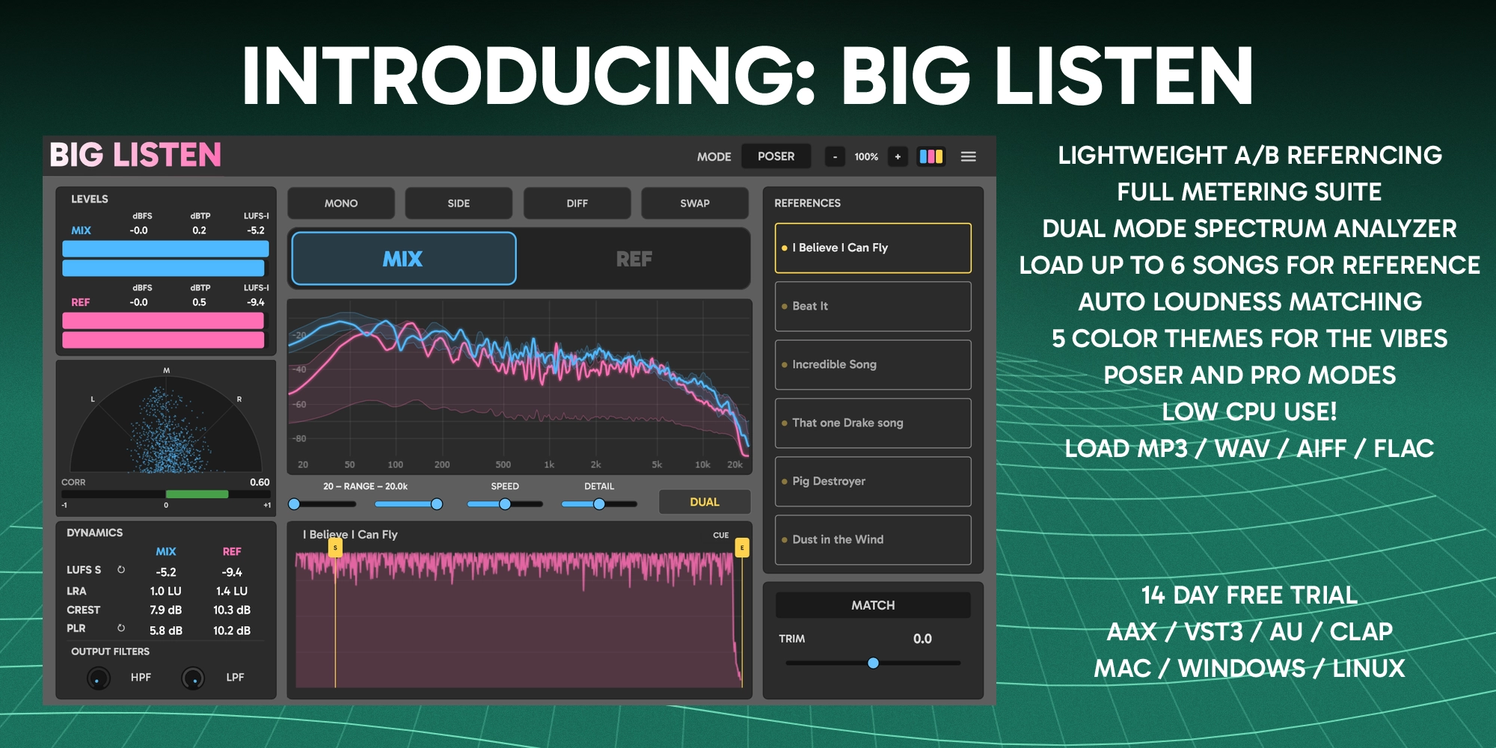Select reference Incredible Song
Image resolution: width=1496 pixels, height=748 pixels.
pyautogui.click(x=873, y=364)
